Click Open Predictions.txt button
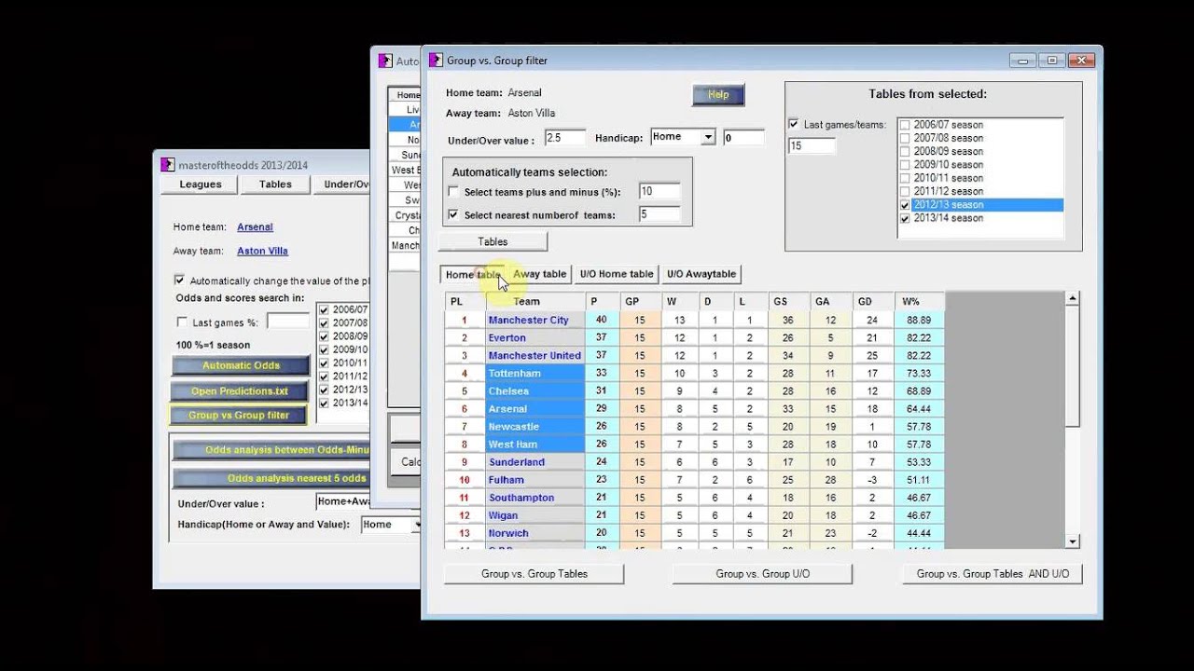 coord(241,390)
